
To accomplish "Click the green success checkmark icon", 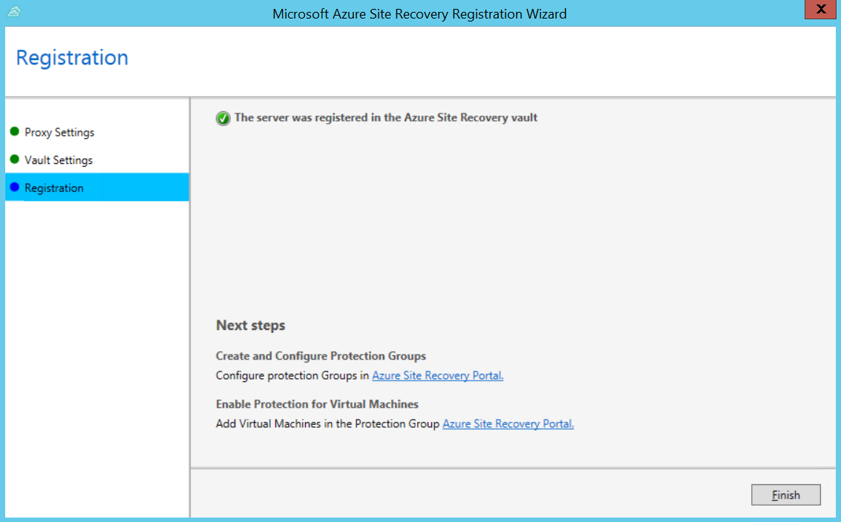I will [223, 118].
